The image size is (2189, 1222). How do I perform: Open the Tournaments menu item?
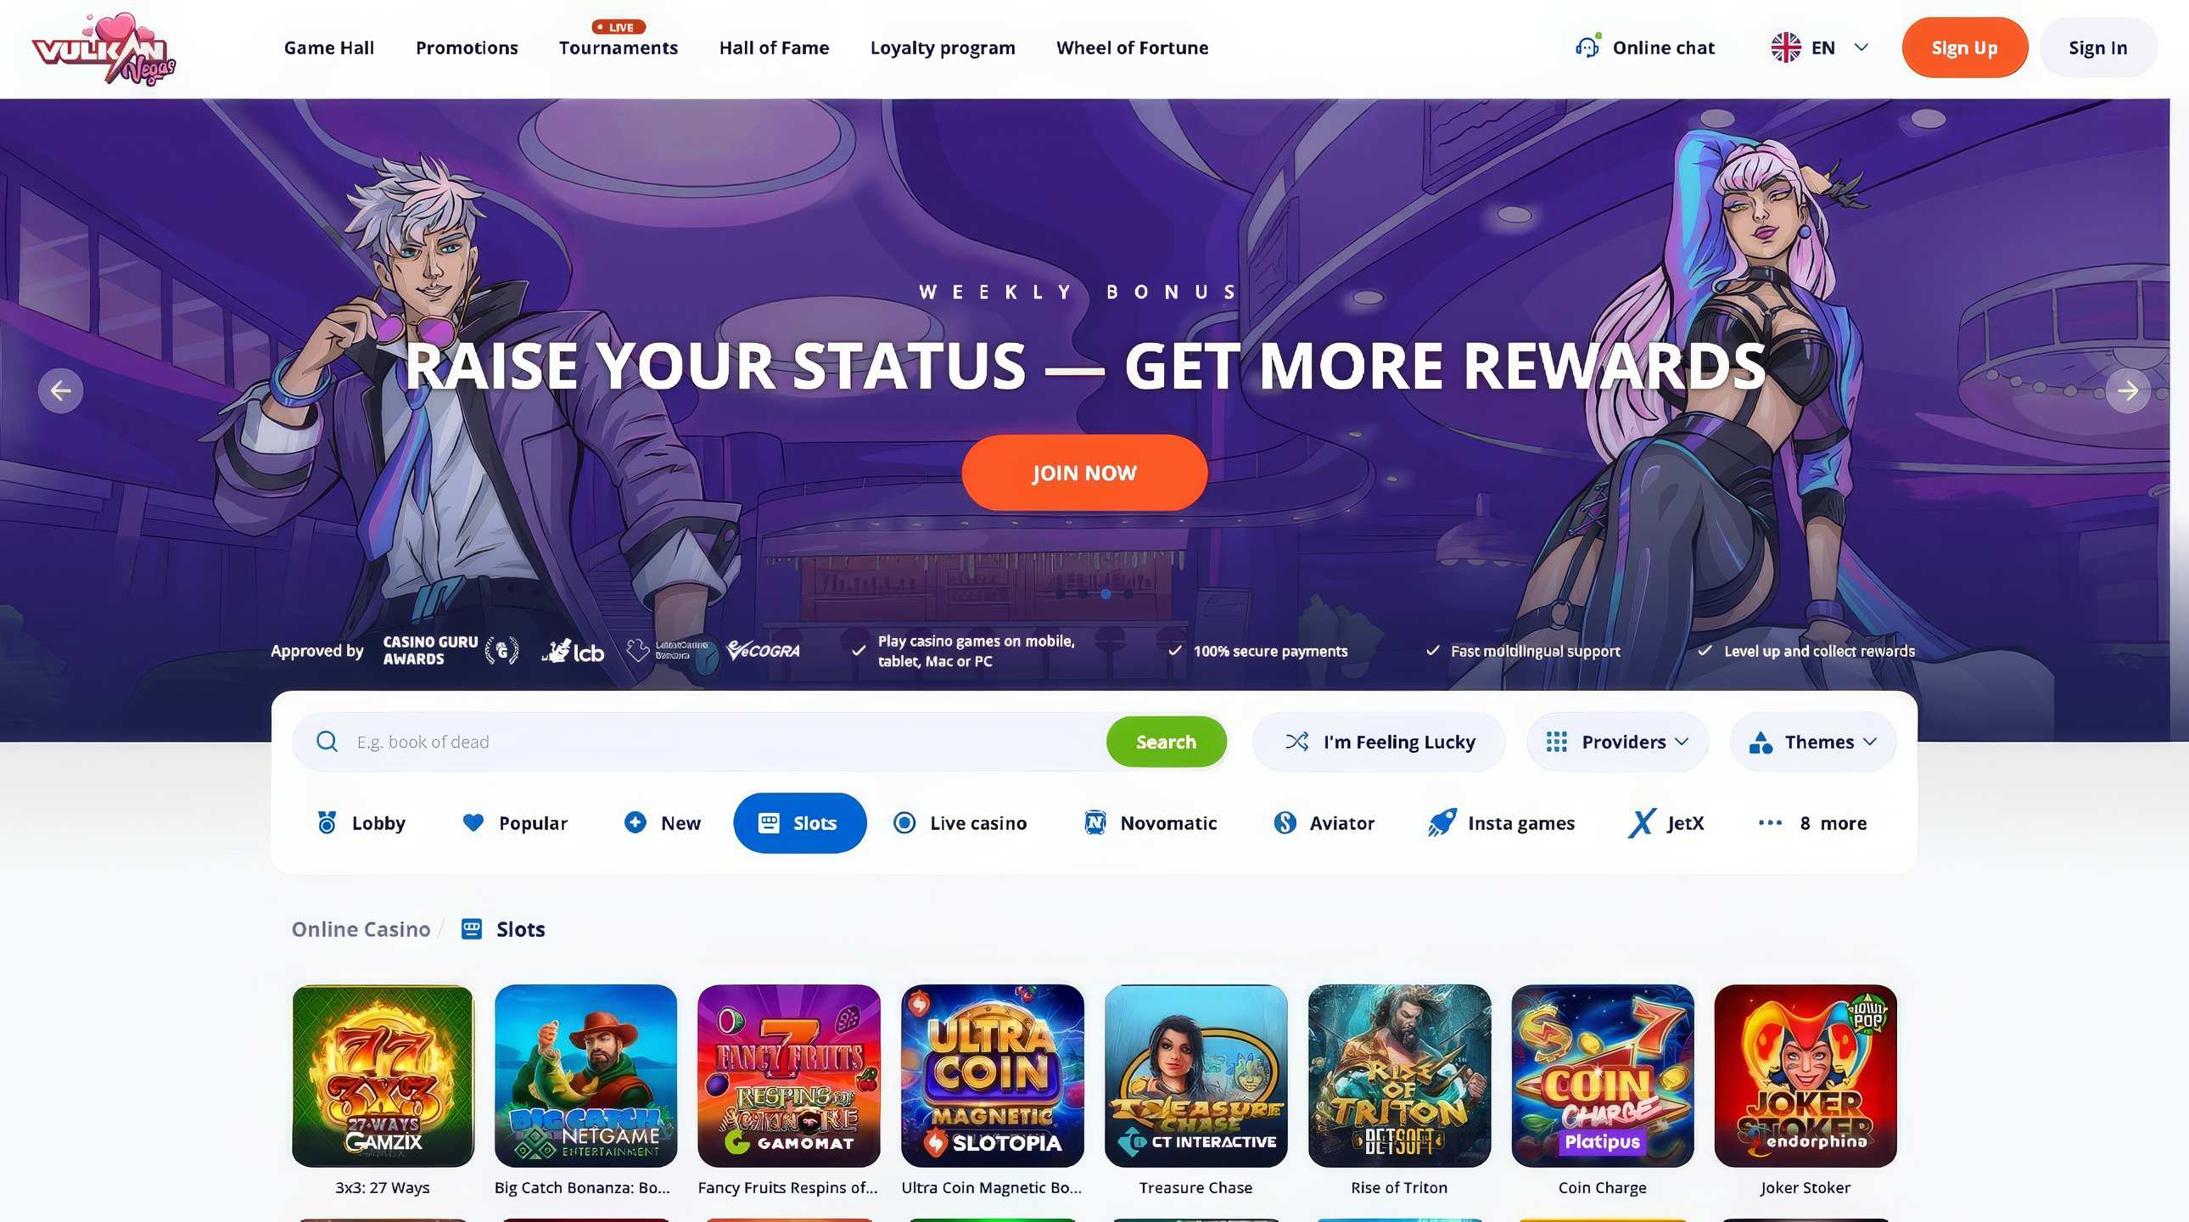click(618, 48)
